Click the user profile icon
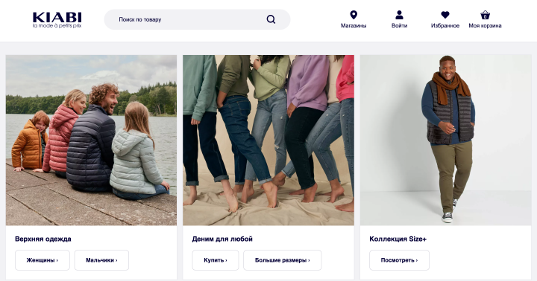The height and width of the screenshot is (281, 537). pyautogui.click(x=399, y=15)
